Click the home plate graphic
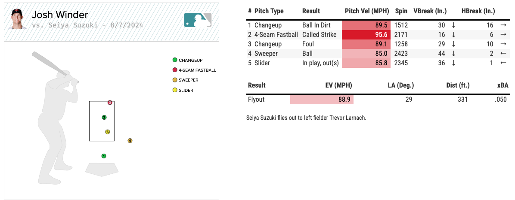 click(101, 169)
